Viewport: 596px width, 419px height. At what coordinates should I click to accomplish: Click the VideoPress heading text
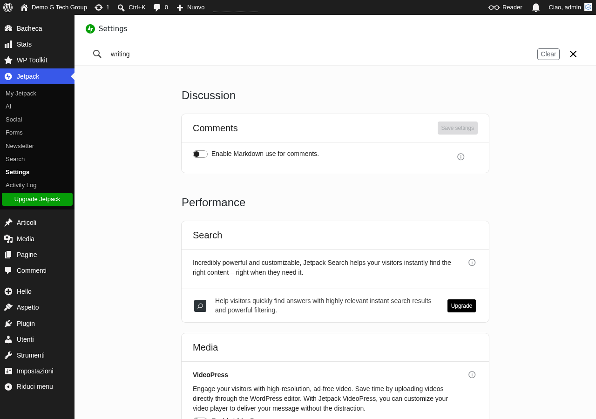(210, 375)
